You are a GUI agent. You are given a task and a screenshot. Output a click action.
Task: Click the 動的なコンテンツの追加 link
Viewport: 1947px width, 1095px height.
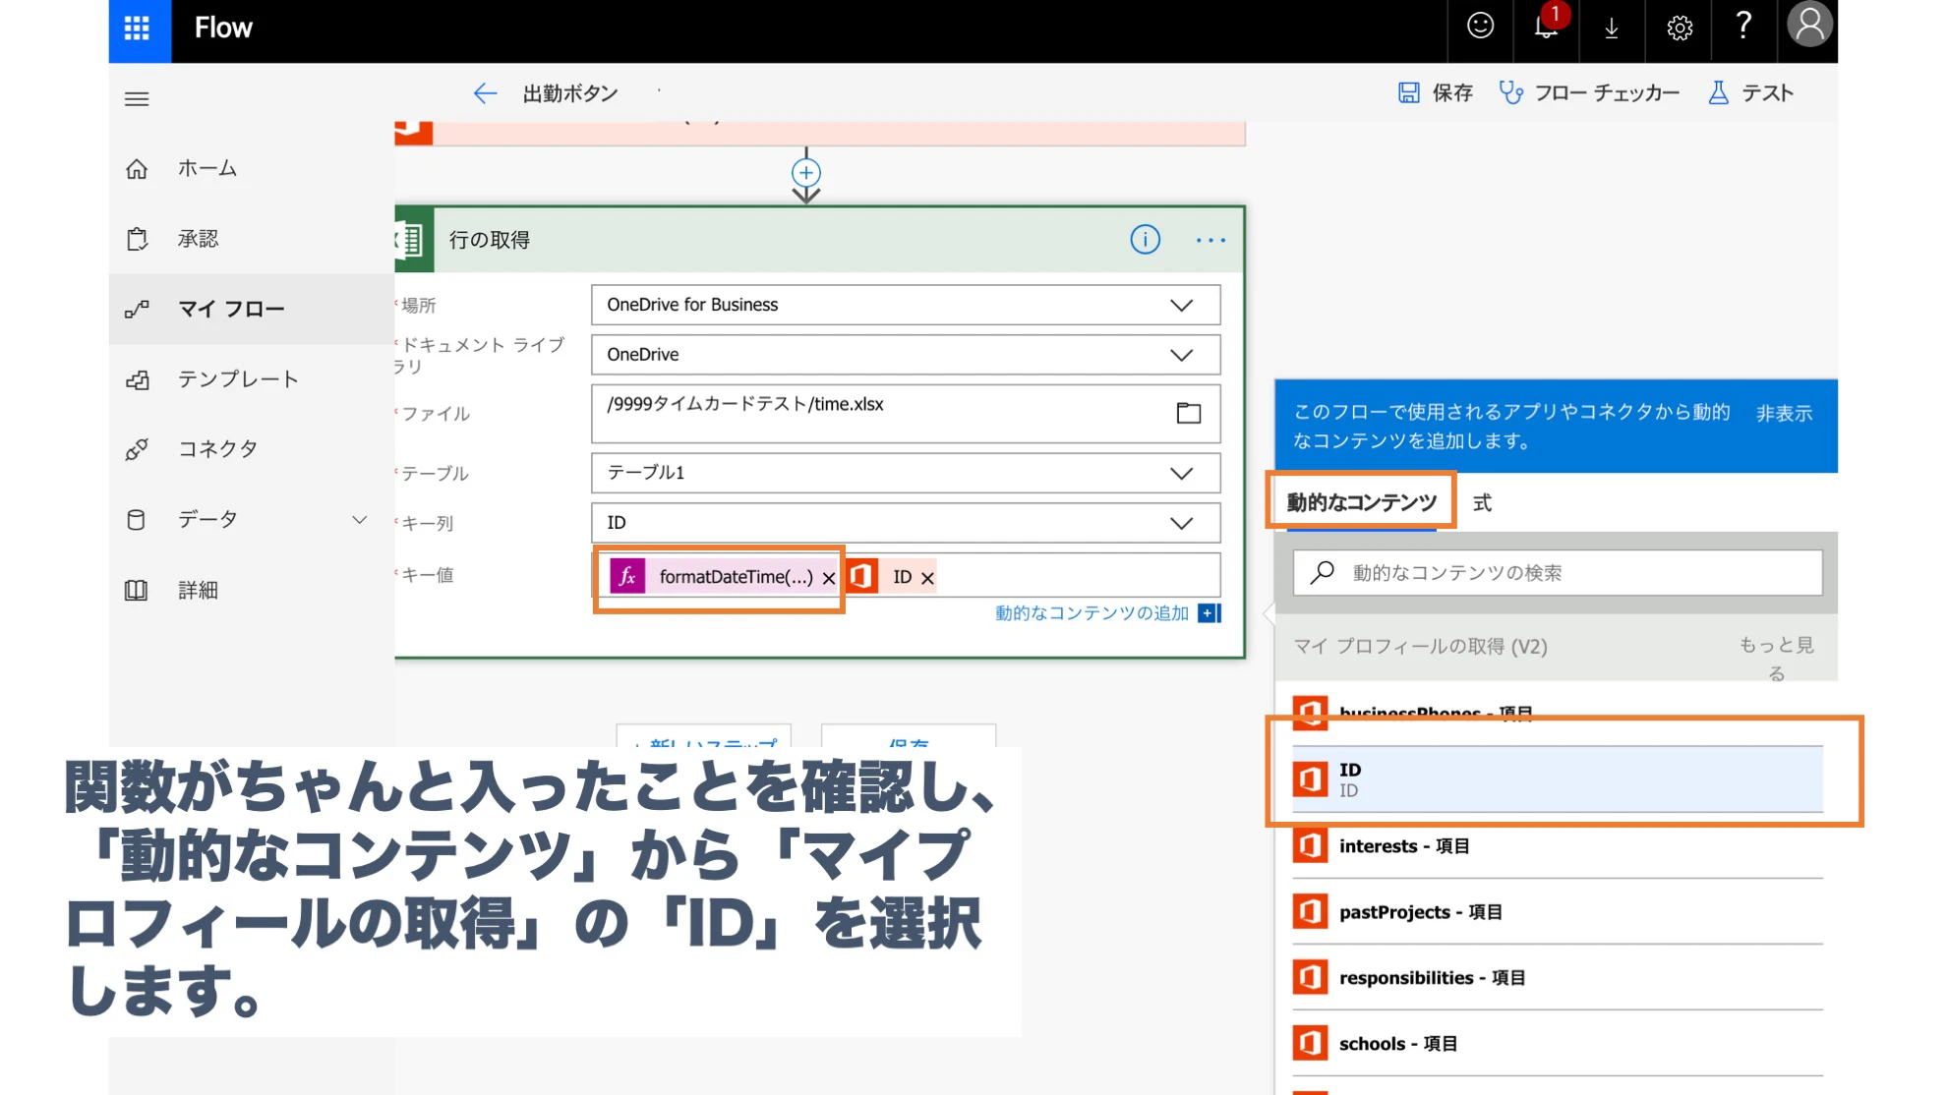tap(1091, 613)
